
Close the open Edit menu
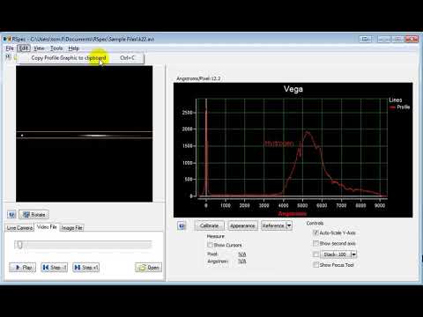point(24,48)
